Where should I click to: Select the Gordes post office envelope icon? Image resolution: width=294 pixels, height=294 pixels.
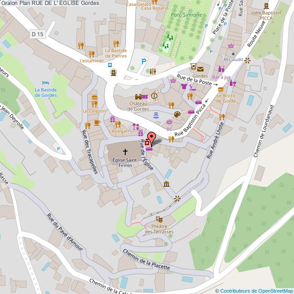pos(200,68)
